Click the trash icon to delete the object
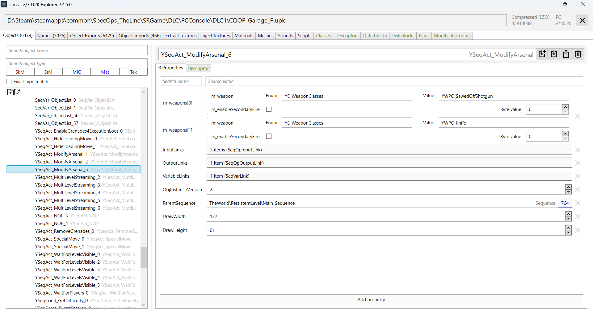Screen dimensions: 593x313 pos(578,54)
